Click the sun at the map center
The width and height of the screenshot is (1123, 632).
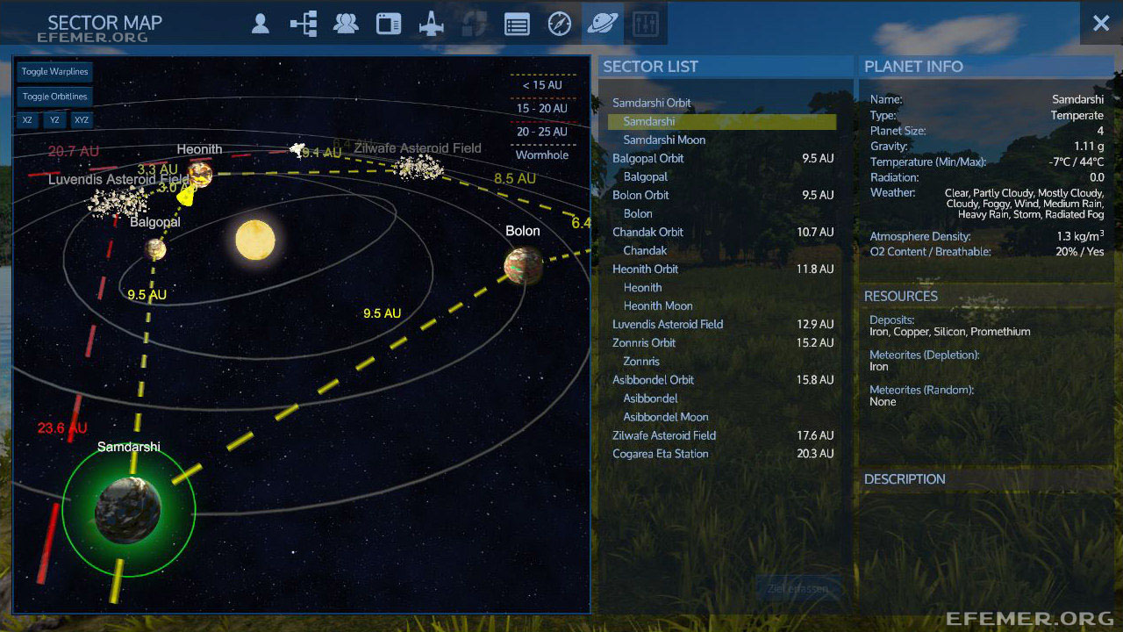(255, 240)
